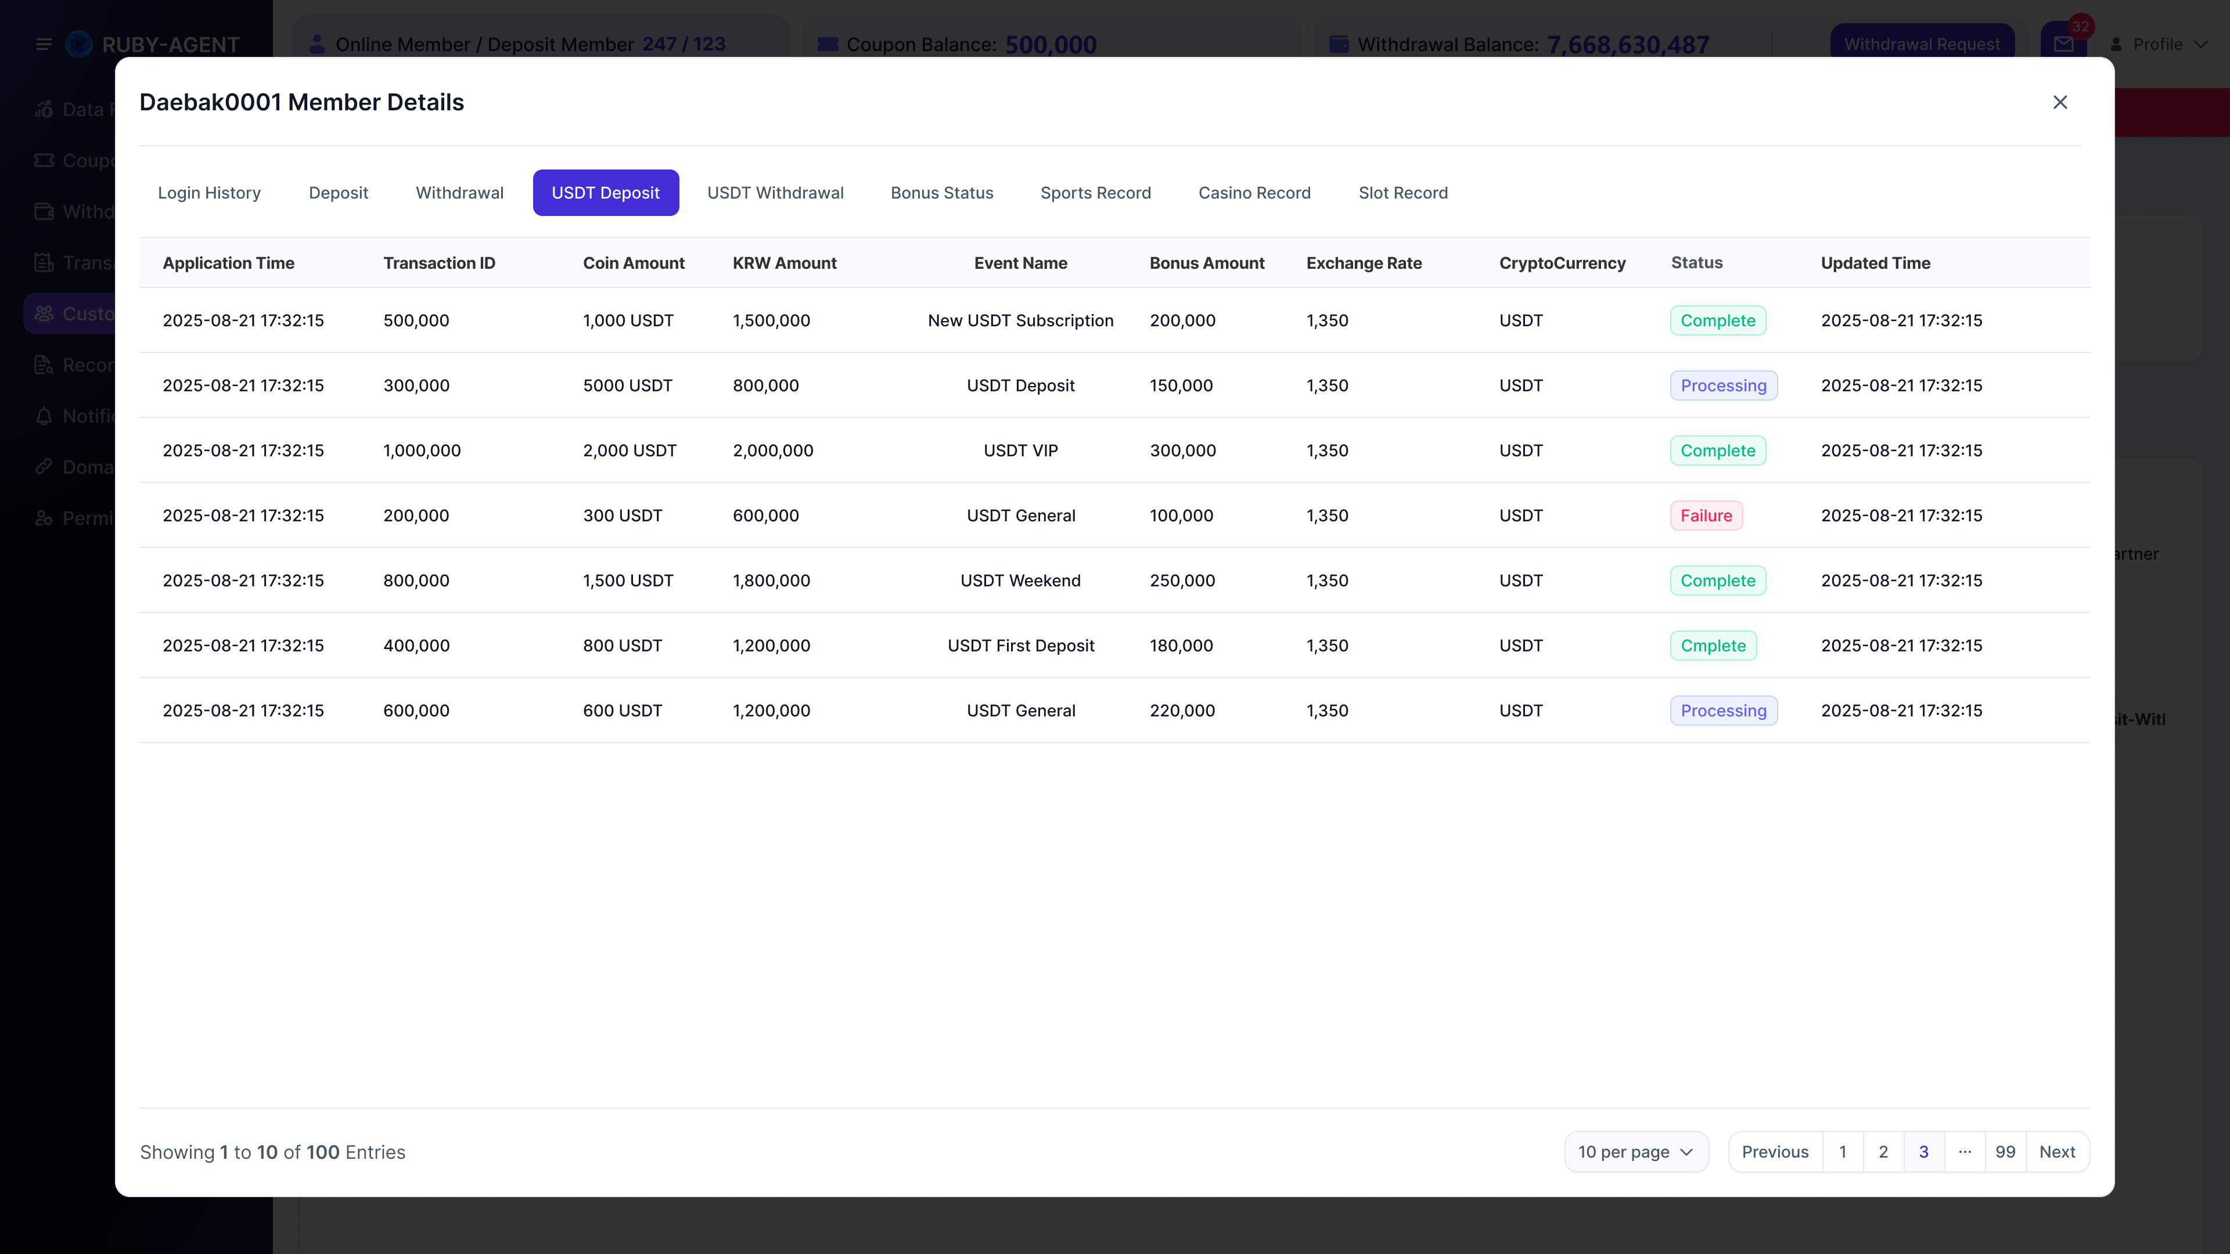Image resolution: width=2230 pixels, height=1254 pixels.
Task: Click the Transaction ID column header
Action: click(x=439, y=263)
